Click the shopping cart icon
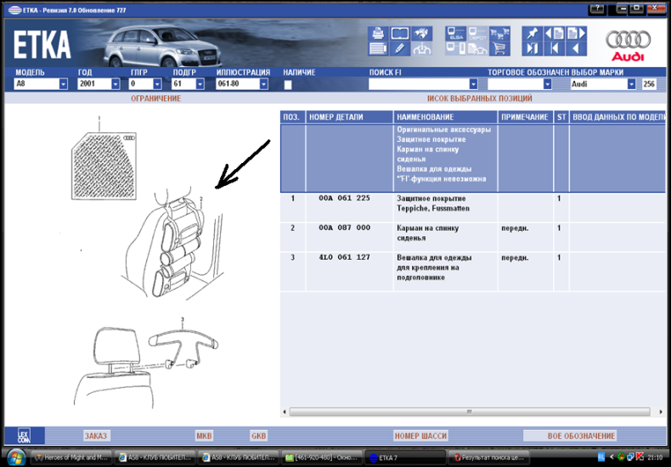 pyautogui.click(x=499, y=49)
